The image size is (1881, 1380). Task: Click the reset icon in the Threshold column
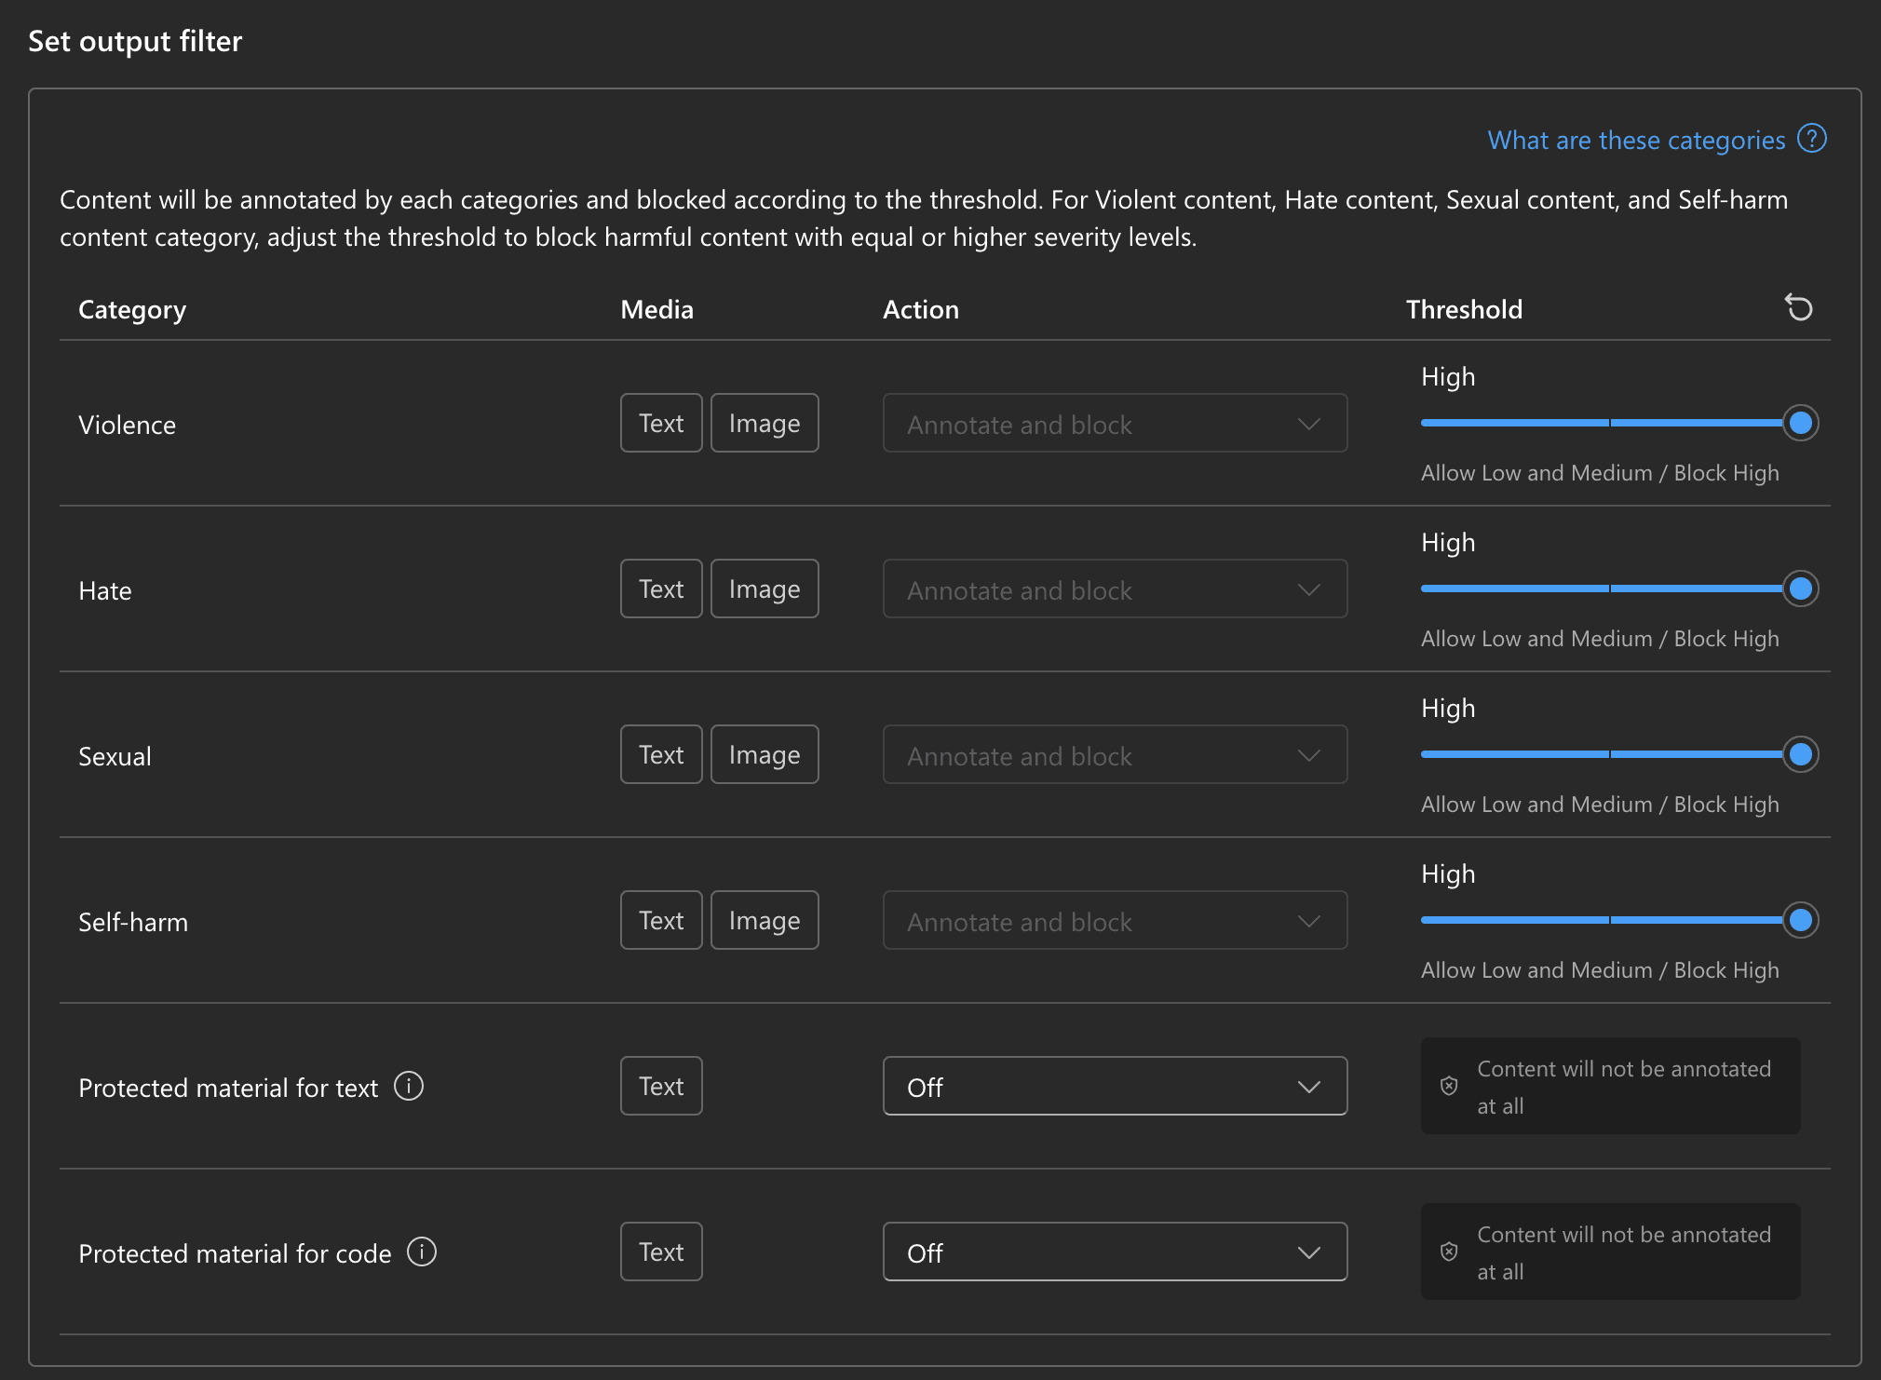tap(1799, 308)
